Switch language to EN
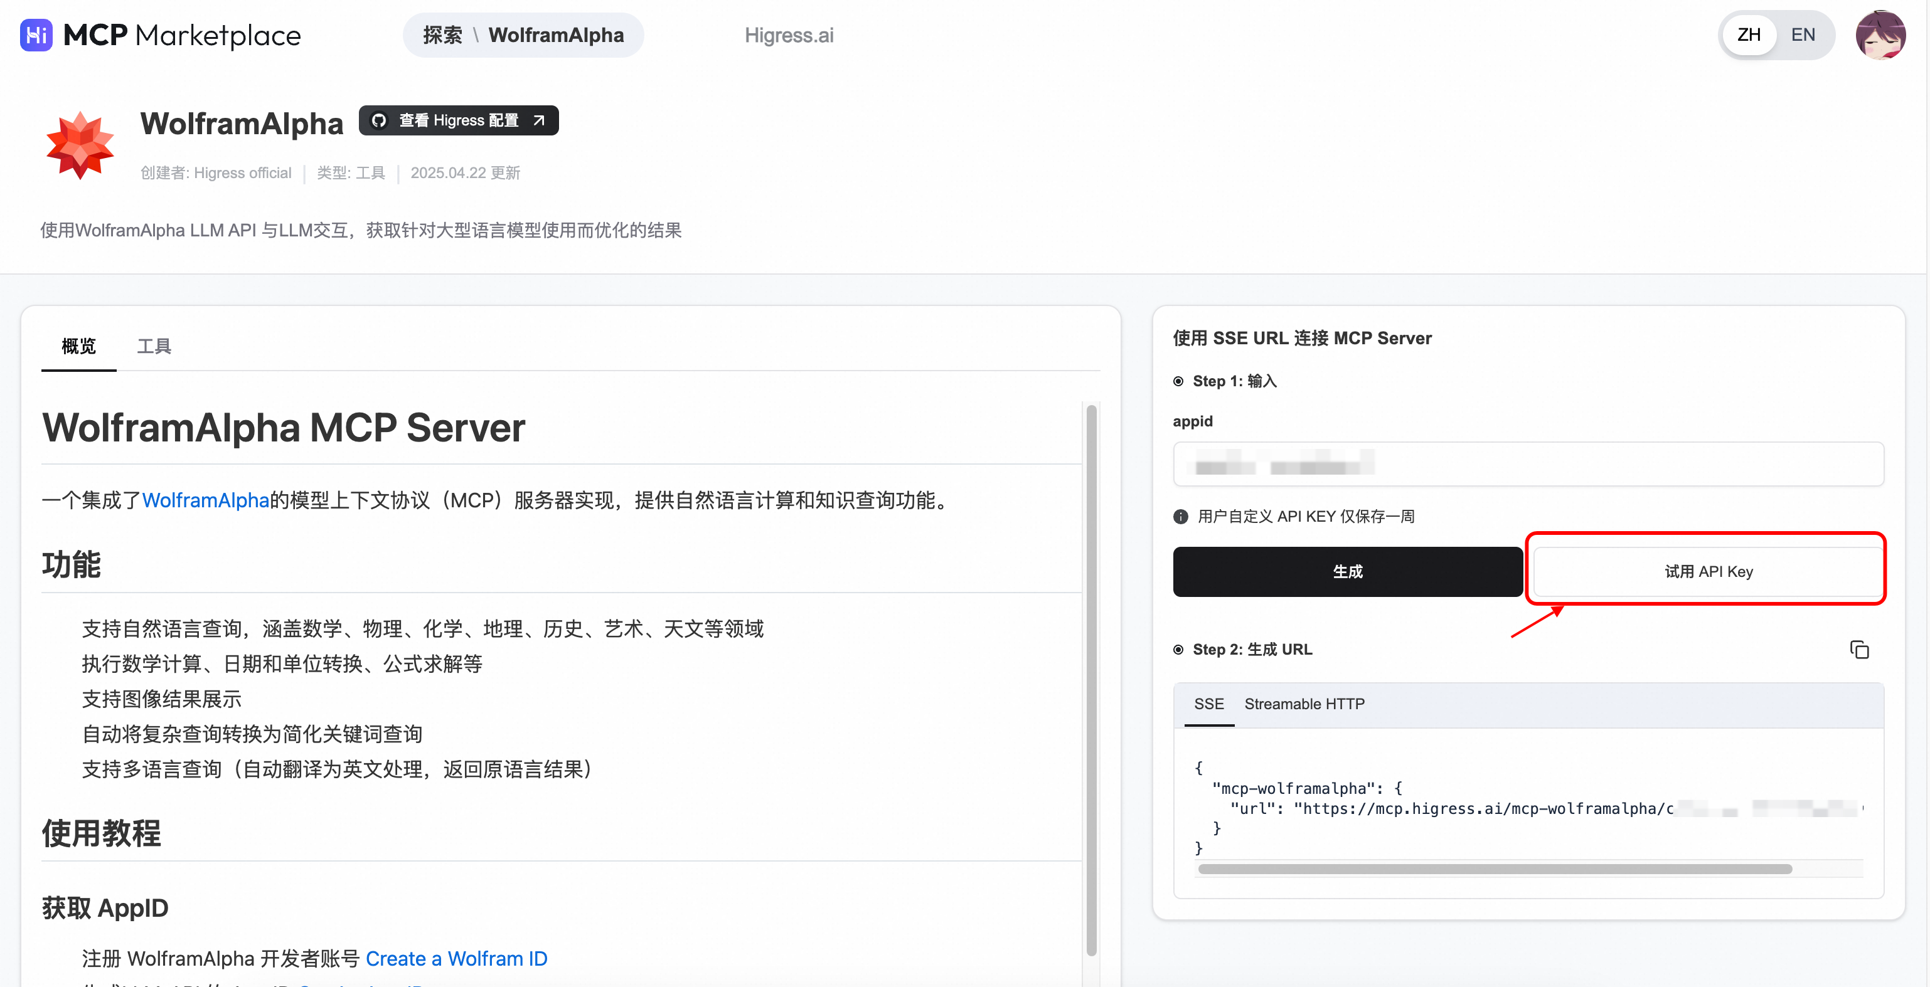Viewport: 1930px width, 987px height. tap(1803, 35)
